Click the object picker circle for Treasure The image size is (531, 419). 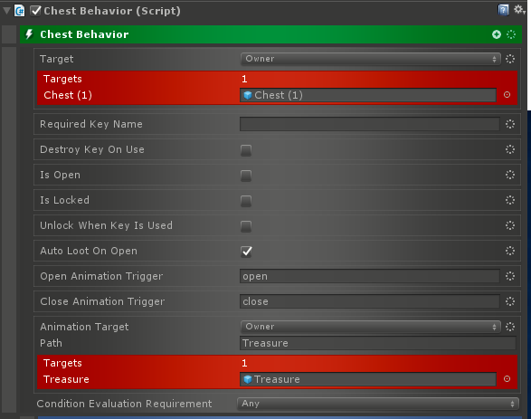pyautogui.click(x=507, y=378)
